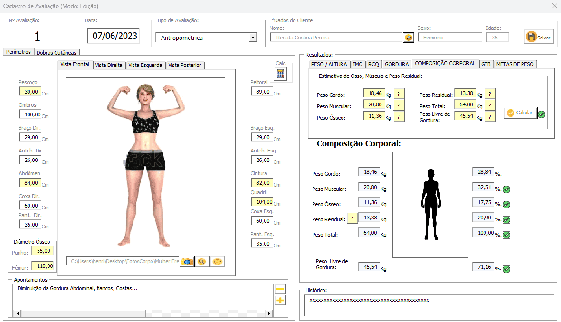The width and height of the screenshot is (561, 322).
Task: Toggle the green check next to Calcular
Action: 542,114
